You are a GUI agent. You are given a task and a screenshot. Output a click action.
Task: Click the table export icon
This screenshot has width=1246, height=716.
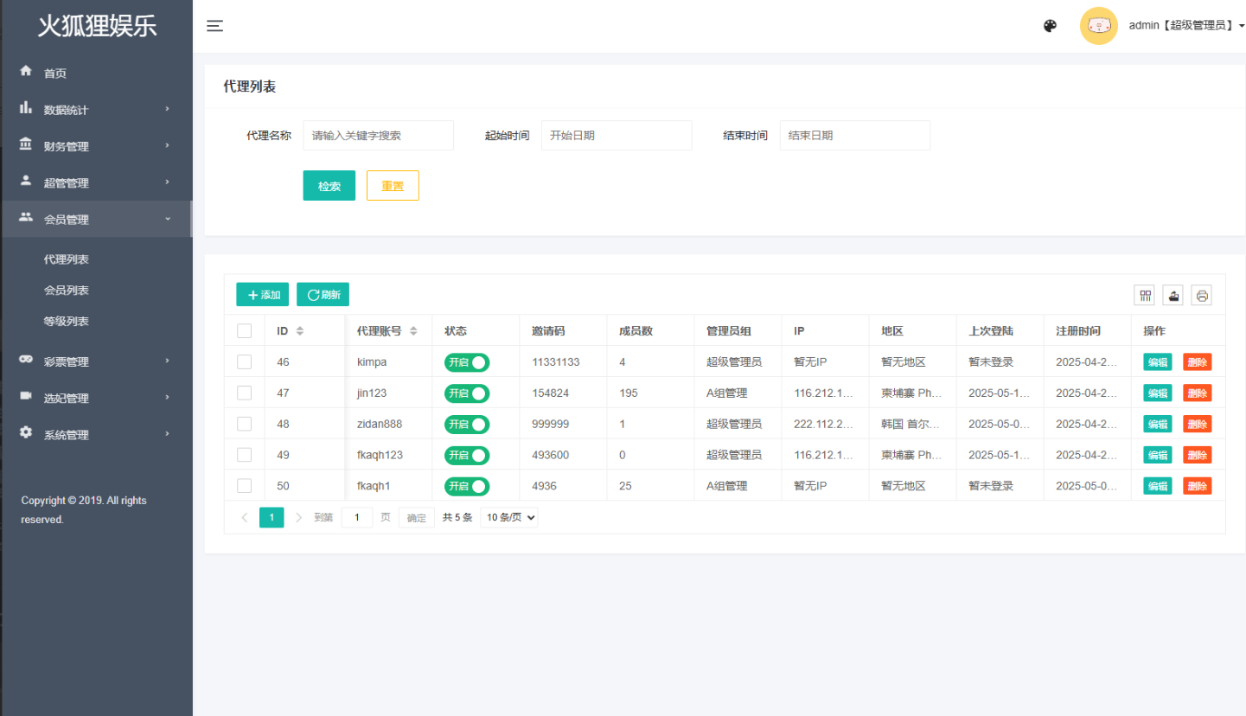coord(1173,296)
